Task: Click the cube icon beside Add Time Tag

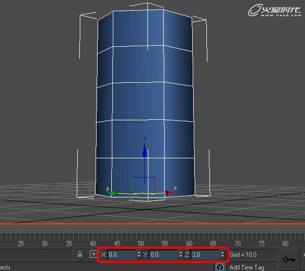Action: pos(220,267)
